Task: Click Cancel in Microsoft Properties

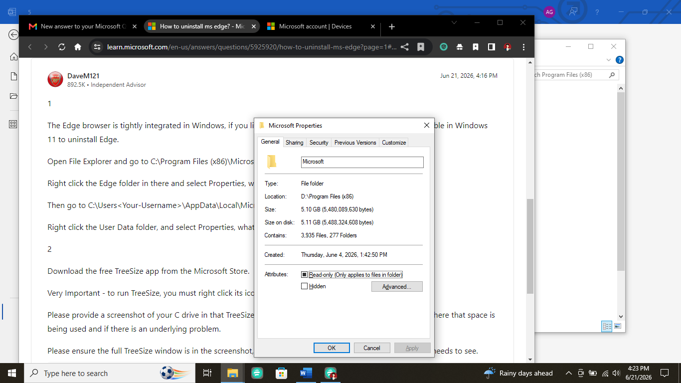Action: [372, 348]
